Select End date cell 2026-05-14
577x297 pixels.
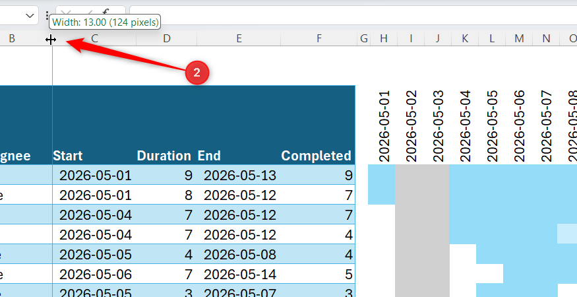click(x=239, y=274)
